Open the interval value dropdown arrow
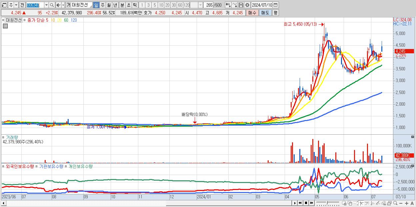Viewport: 416px width, 207px height. 200,5
